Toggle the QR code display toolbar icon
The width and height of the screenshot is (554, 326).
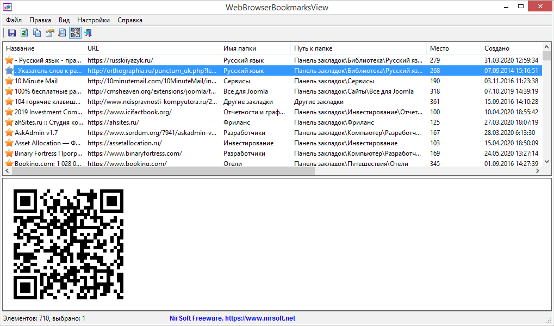click(x=75, y=33)
